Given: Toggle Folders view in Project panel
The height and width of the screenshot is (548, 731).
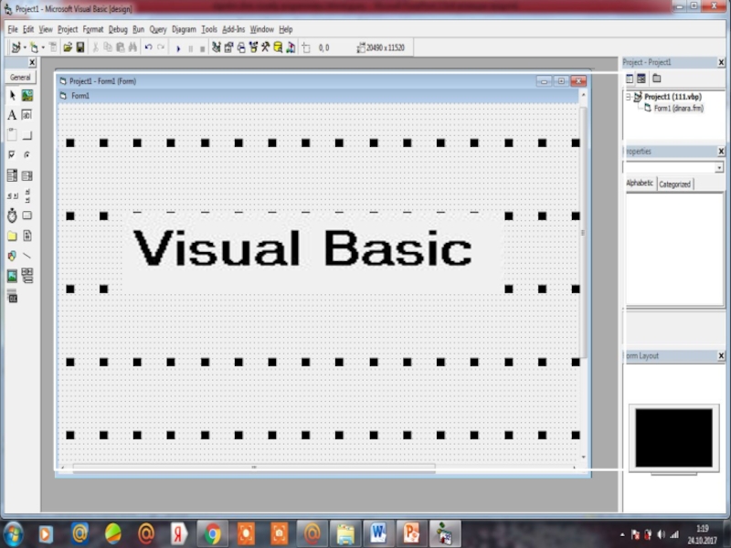Looking at the screenshot, I should click(656, 79).
